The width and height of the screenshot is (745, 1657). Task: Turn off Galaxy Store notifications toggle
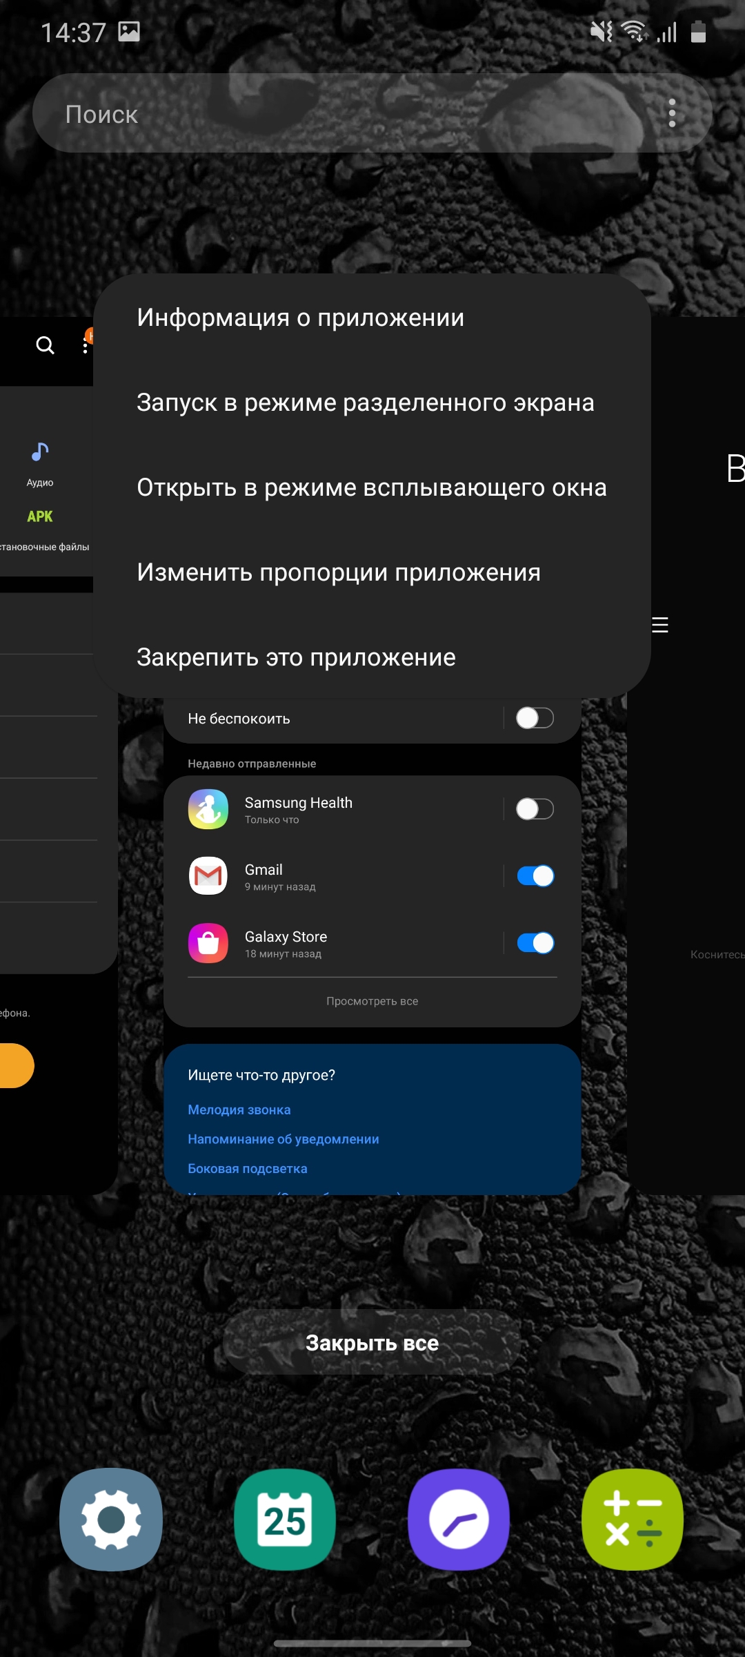(535, 943)
